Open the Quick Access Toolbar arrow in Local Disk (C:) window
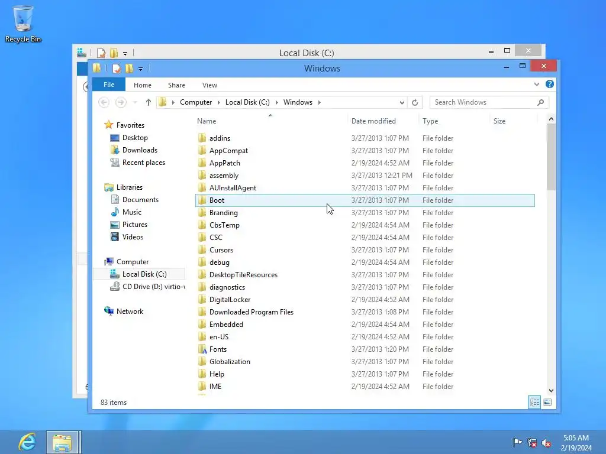Viewport: 606px width, 454px height. click(x=125, y=53)
